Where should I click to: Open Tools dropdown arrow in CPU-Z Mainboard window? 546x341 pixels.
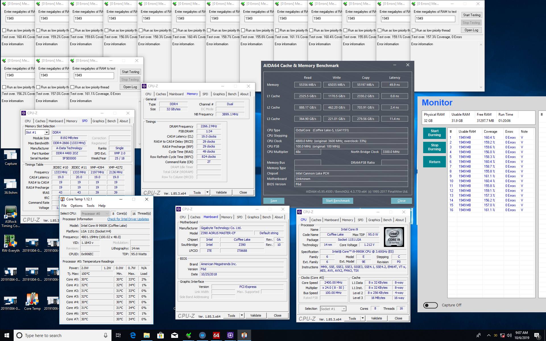coord(242,315)
